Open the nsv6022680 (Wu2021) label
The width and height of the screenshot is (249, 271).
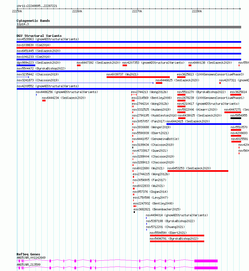click(148, 168)
